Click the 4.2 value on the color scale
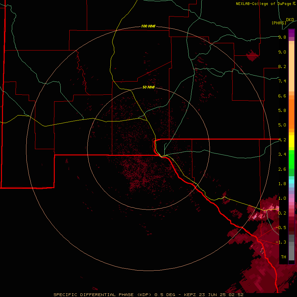Viewport: 297px width, 297px height. [x=282, y=140]
